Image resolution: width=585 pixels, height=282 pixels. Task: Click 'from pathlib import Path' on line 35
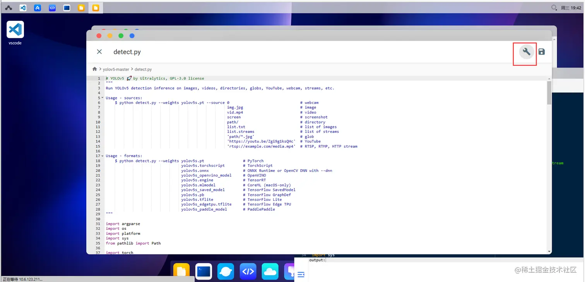(133, 243)
